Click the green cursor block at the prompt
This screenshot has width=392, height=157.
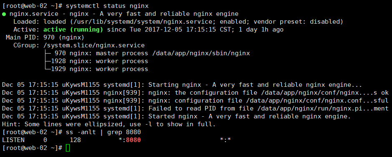tap(68, 148)
